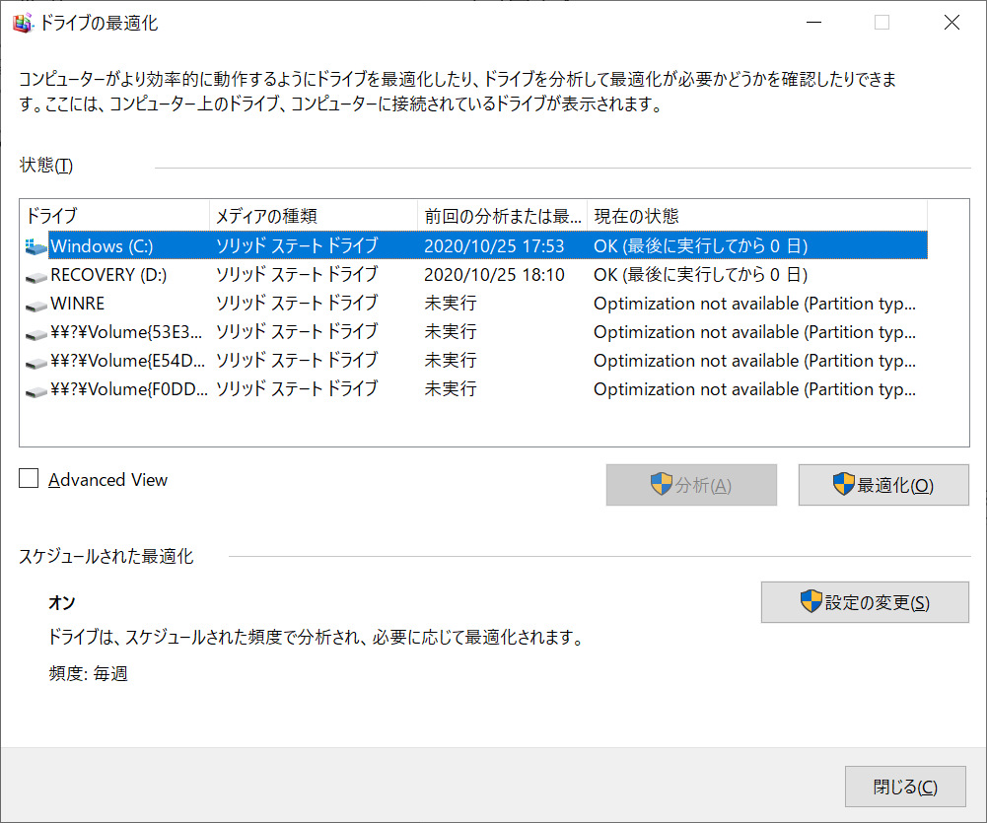Select the Windows (C:) drive icon

35,246
